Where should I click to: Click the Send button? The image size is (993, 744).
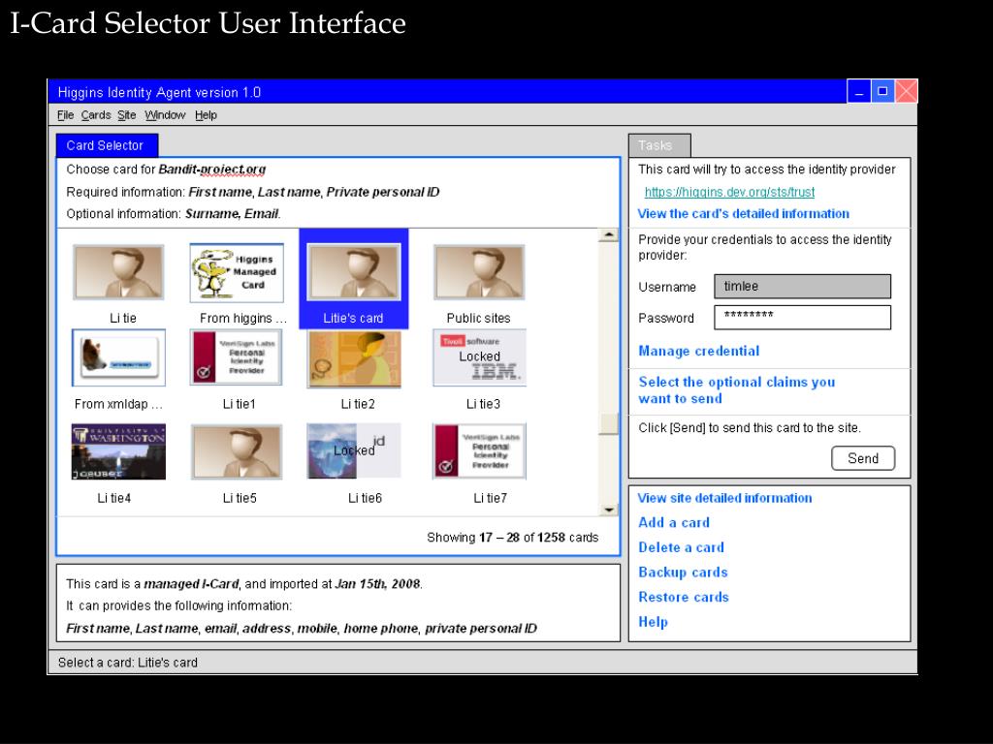click(x=863, y=458)
